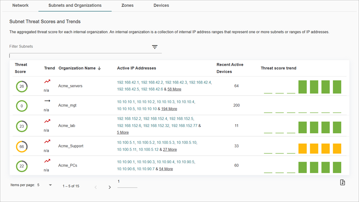359x202 pixels.
Task: Open IP address 192.168.42.1
Action: tap(128, 82)
